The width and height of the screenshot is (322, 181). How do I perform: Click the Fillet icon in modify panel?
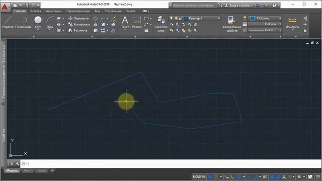103,25
